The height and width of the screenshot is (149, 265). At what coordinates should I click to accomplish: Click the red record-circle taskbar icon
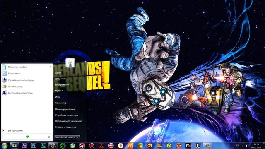[x=92, y=145]
